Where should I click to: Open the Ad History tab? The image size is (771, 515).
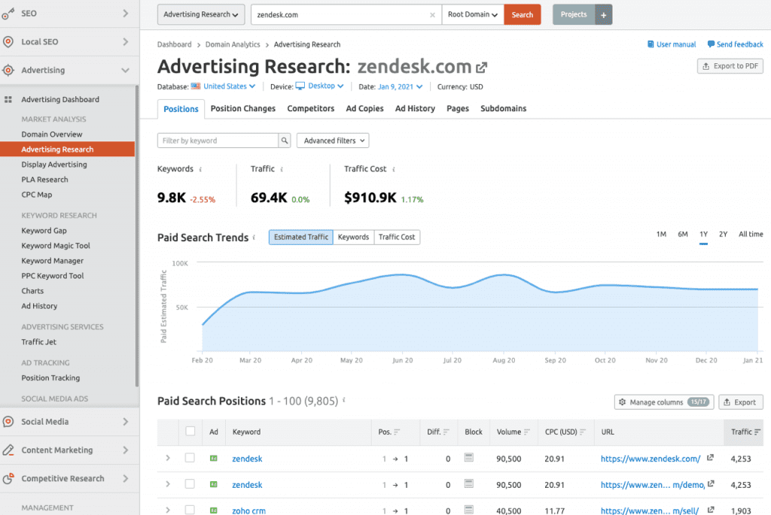click(x=415, y=108)
